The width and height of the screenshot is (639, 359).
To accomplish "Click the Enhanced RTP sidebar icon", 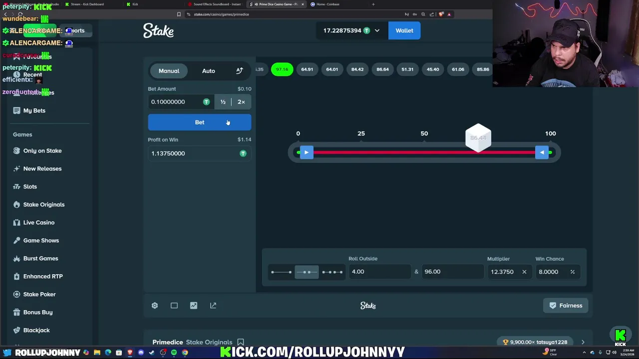I will click(16, 276).
